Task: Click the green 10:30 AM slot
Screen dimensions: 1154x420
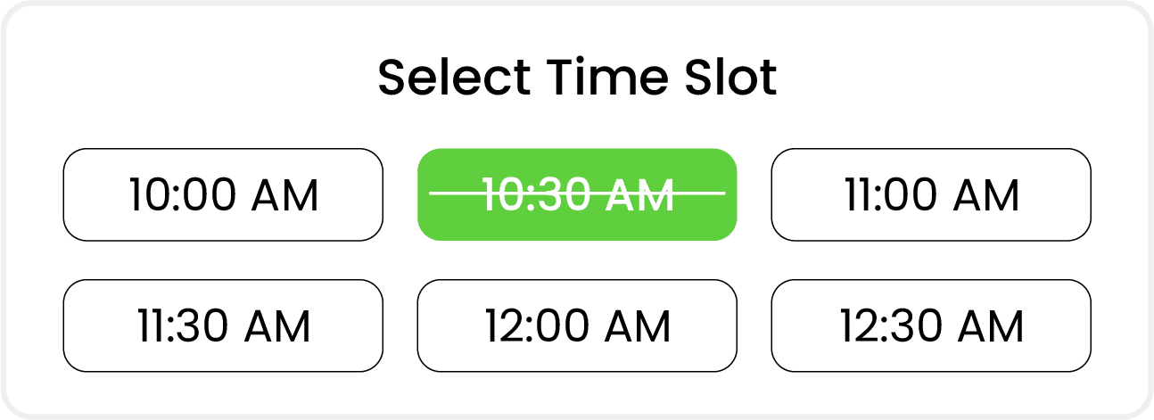Action: [577, 194]
